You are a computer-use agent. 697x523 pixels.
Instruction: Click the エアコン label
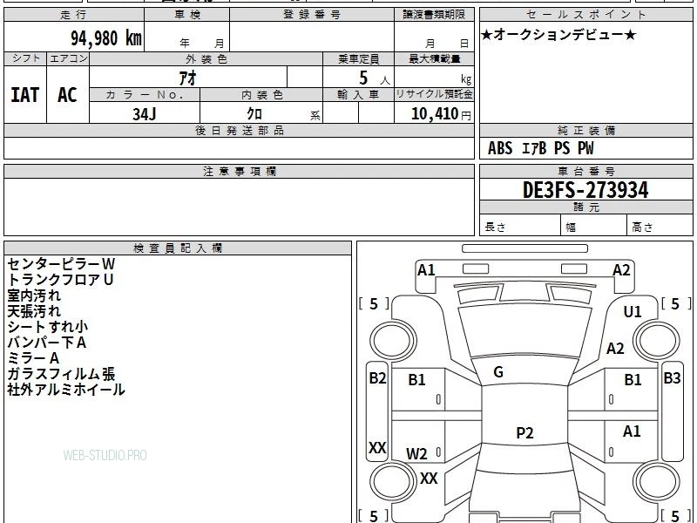tap(68, 58)
